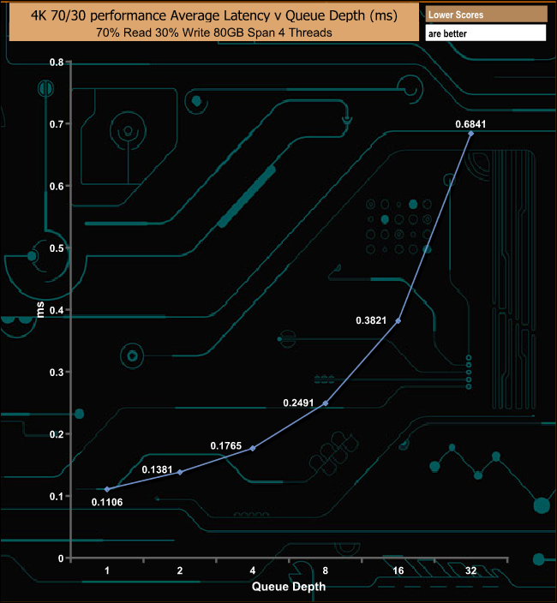Click the y-axis tick label 0.4
The height and width of the screenshot is (603, 557).
(57, 310)
